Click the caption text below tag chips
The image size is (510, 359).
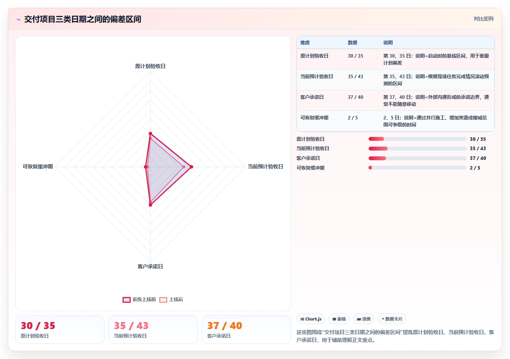pos(395,336)
